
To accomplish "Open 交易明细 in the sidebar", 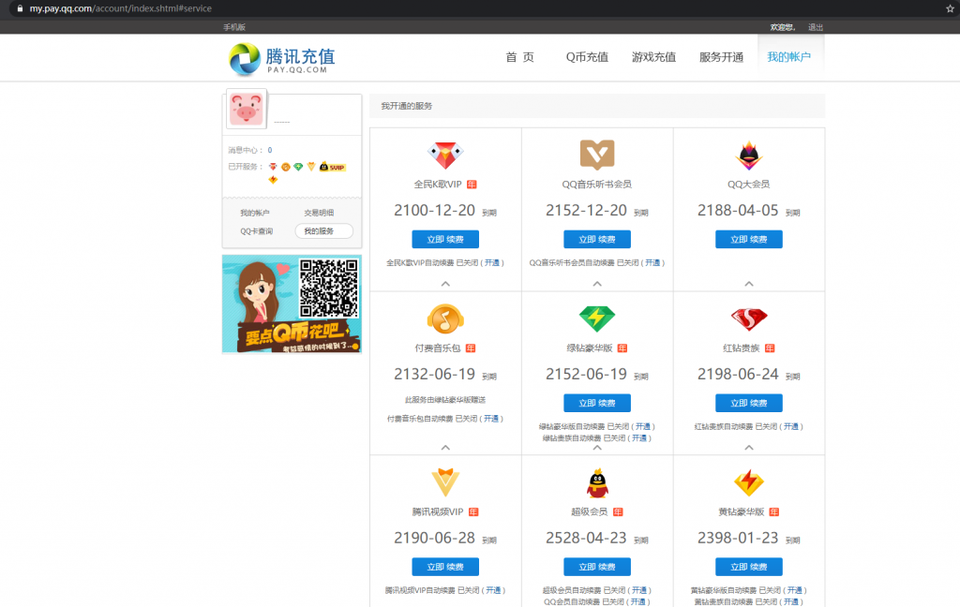I will click(x=319, y=213).
